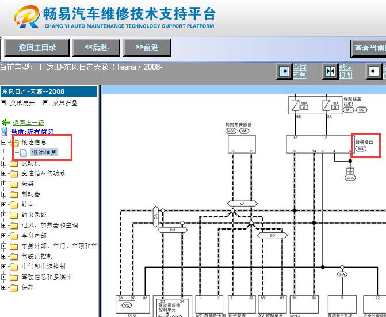Click the 默认视图 icon
Screen dimensions: 386x317
pos(330,71)
